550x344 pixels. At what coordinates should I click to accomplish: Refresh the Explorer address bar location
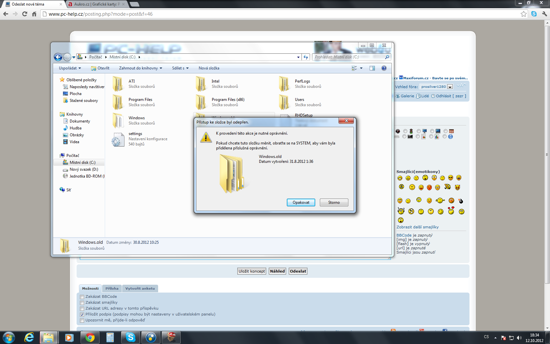point(306,57)
